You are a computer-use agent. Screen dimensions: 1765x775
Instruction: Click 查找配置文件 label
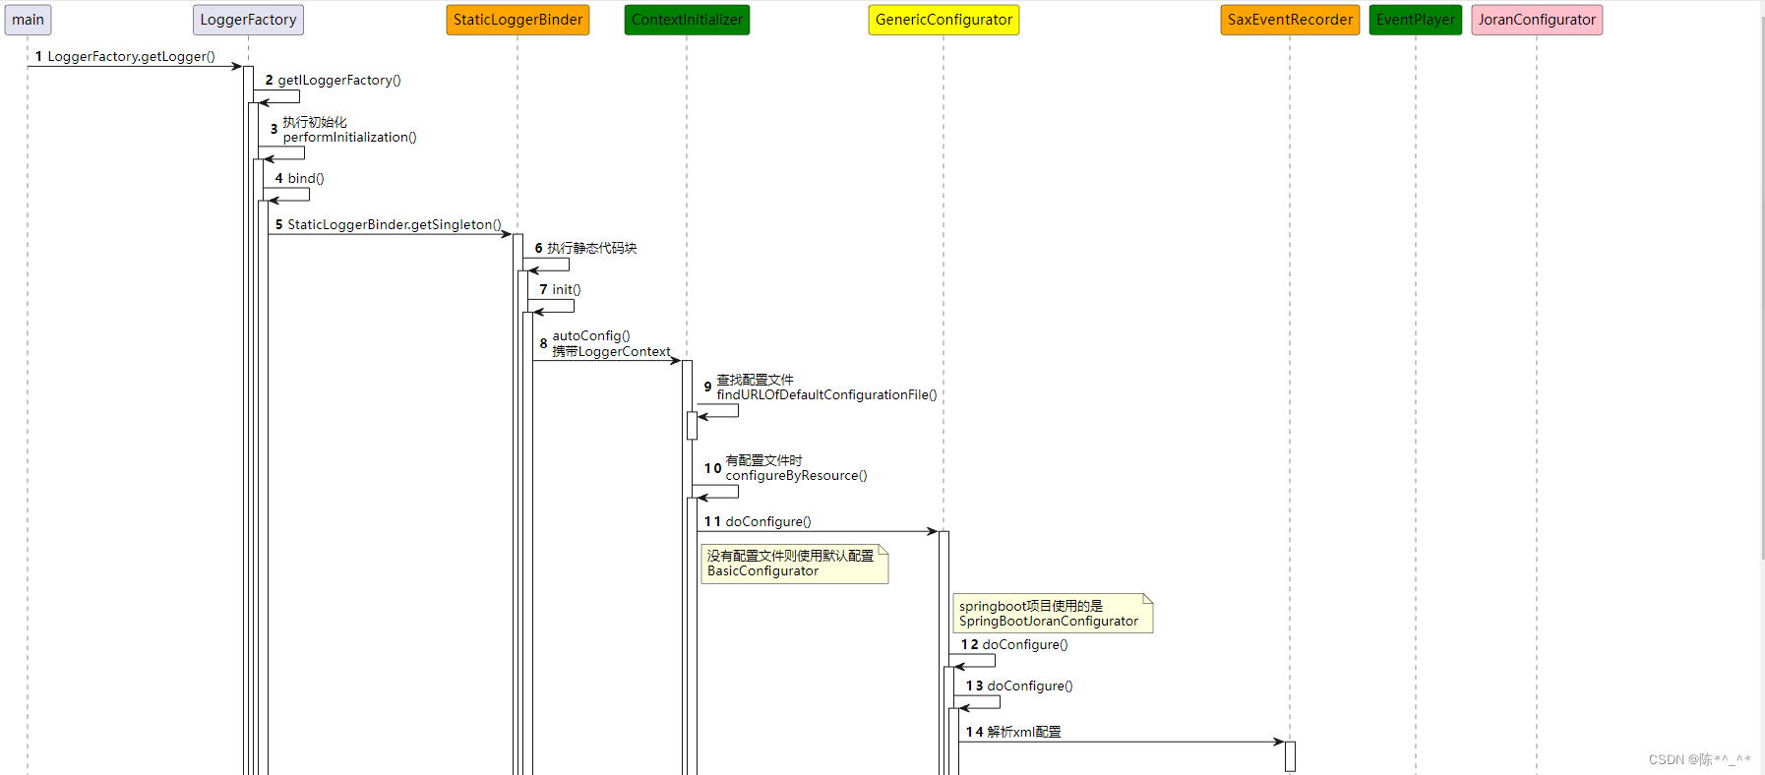755,380
